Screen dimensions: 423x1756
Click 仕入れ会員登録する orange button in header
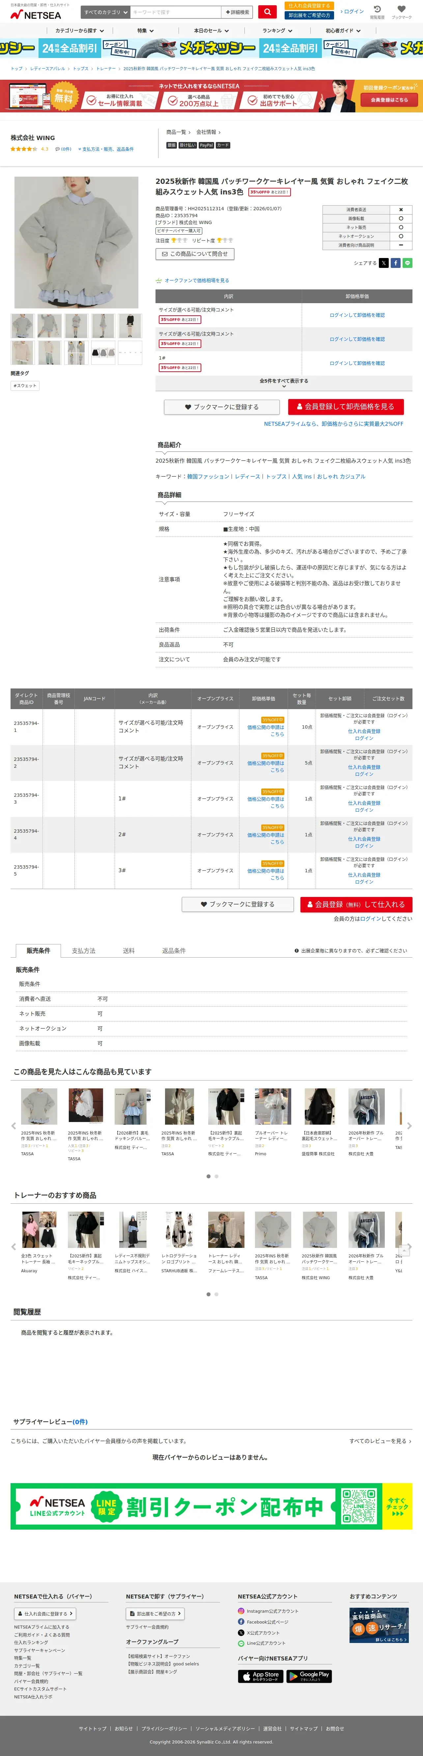[309, 6]
